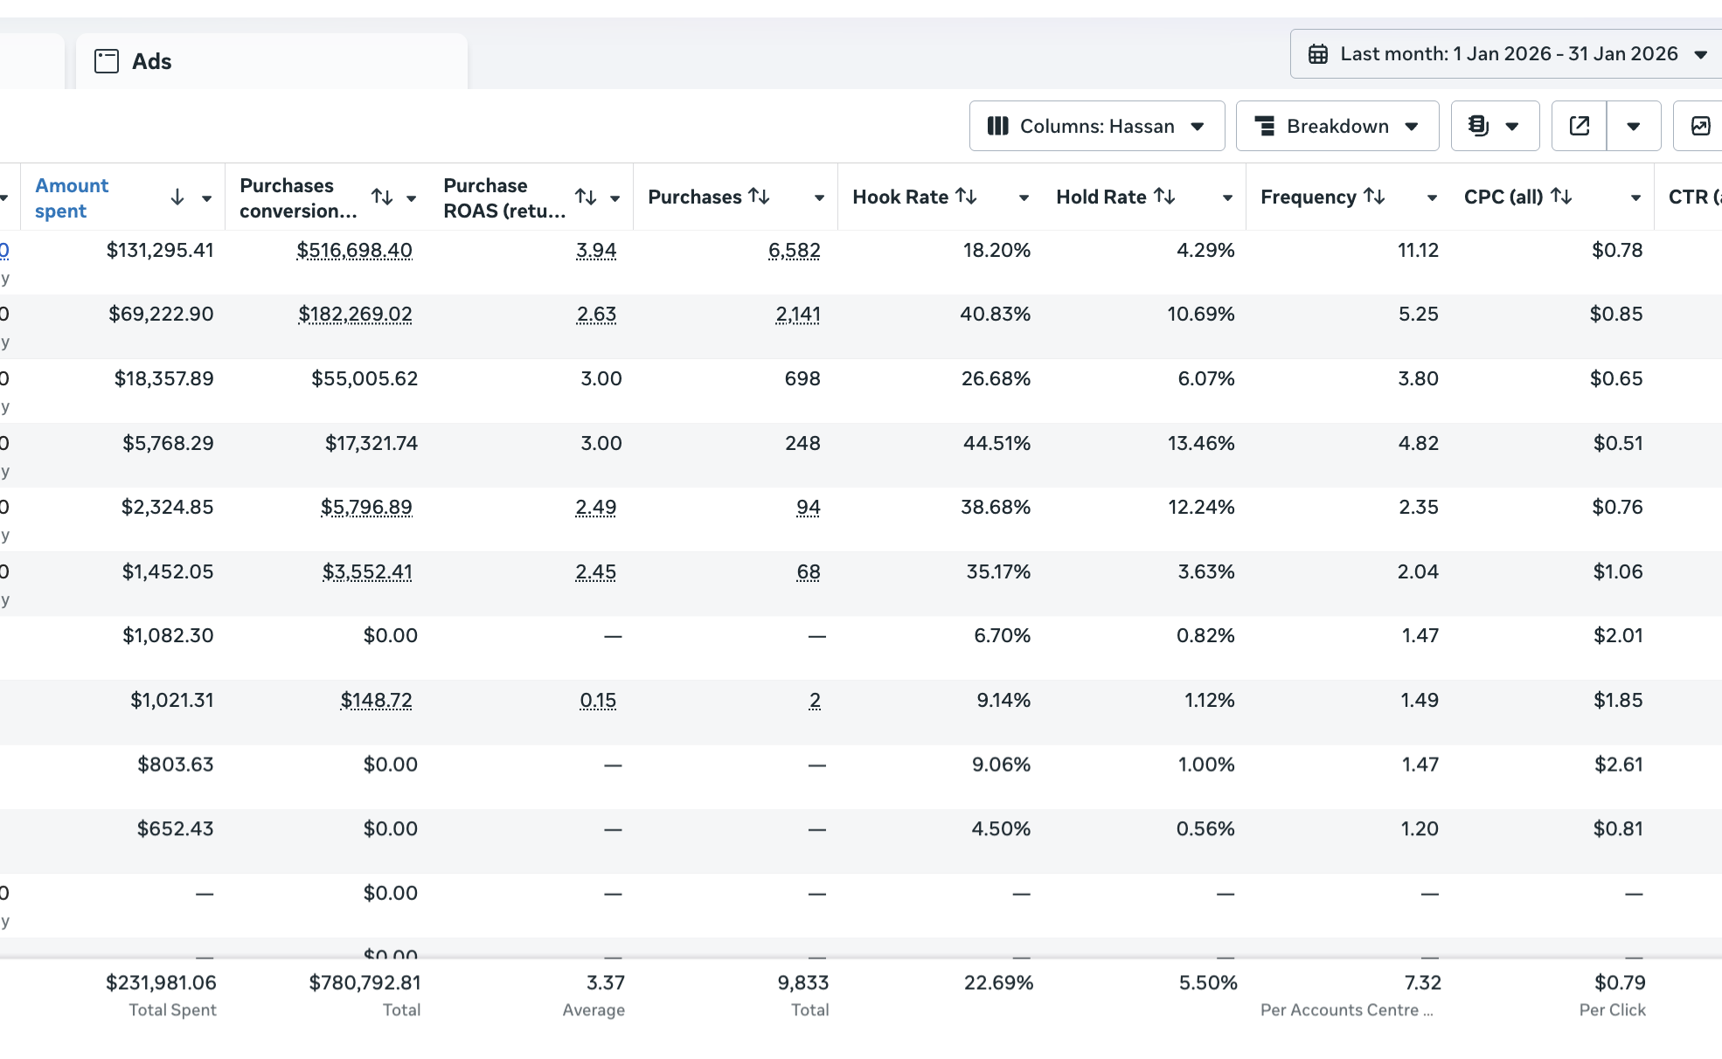Open export options dropdown arrow
This screenshot has height=1059, width=1722.
coord(1633,127)
